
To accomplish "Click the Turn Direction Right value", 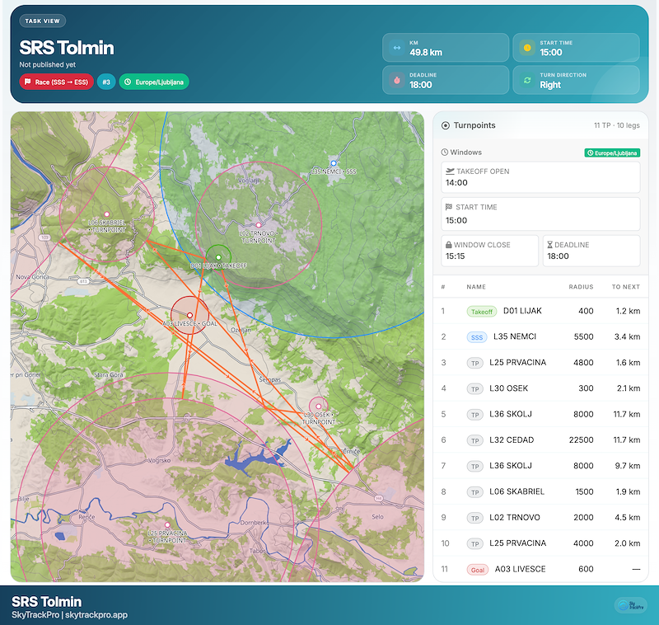I will (550, 85).
